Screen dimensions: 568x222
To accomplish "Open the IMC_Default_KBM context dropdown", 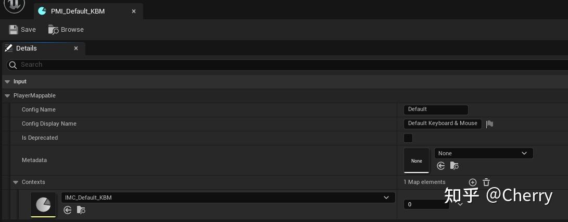I will click(228, 198).
